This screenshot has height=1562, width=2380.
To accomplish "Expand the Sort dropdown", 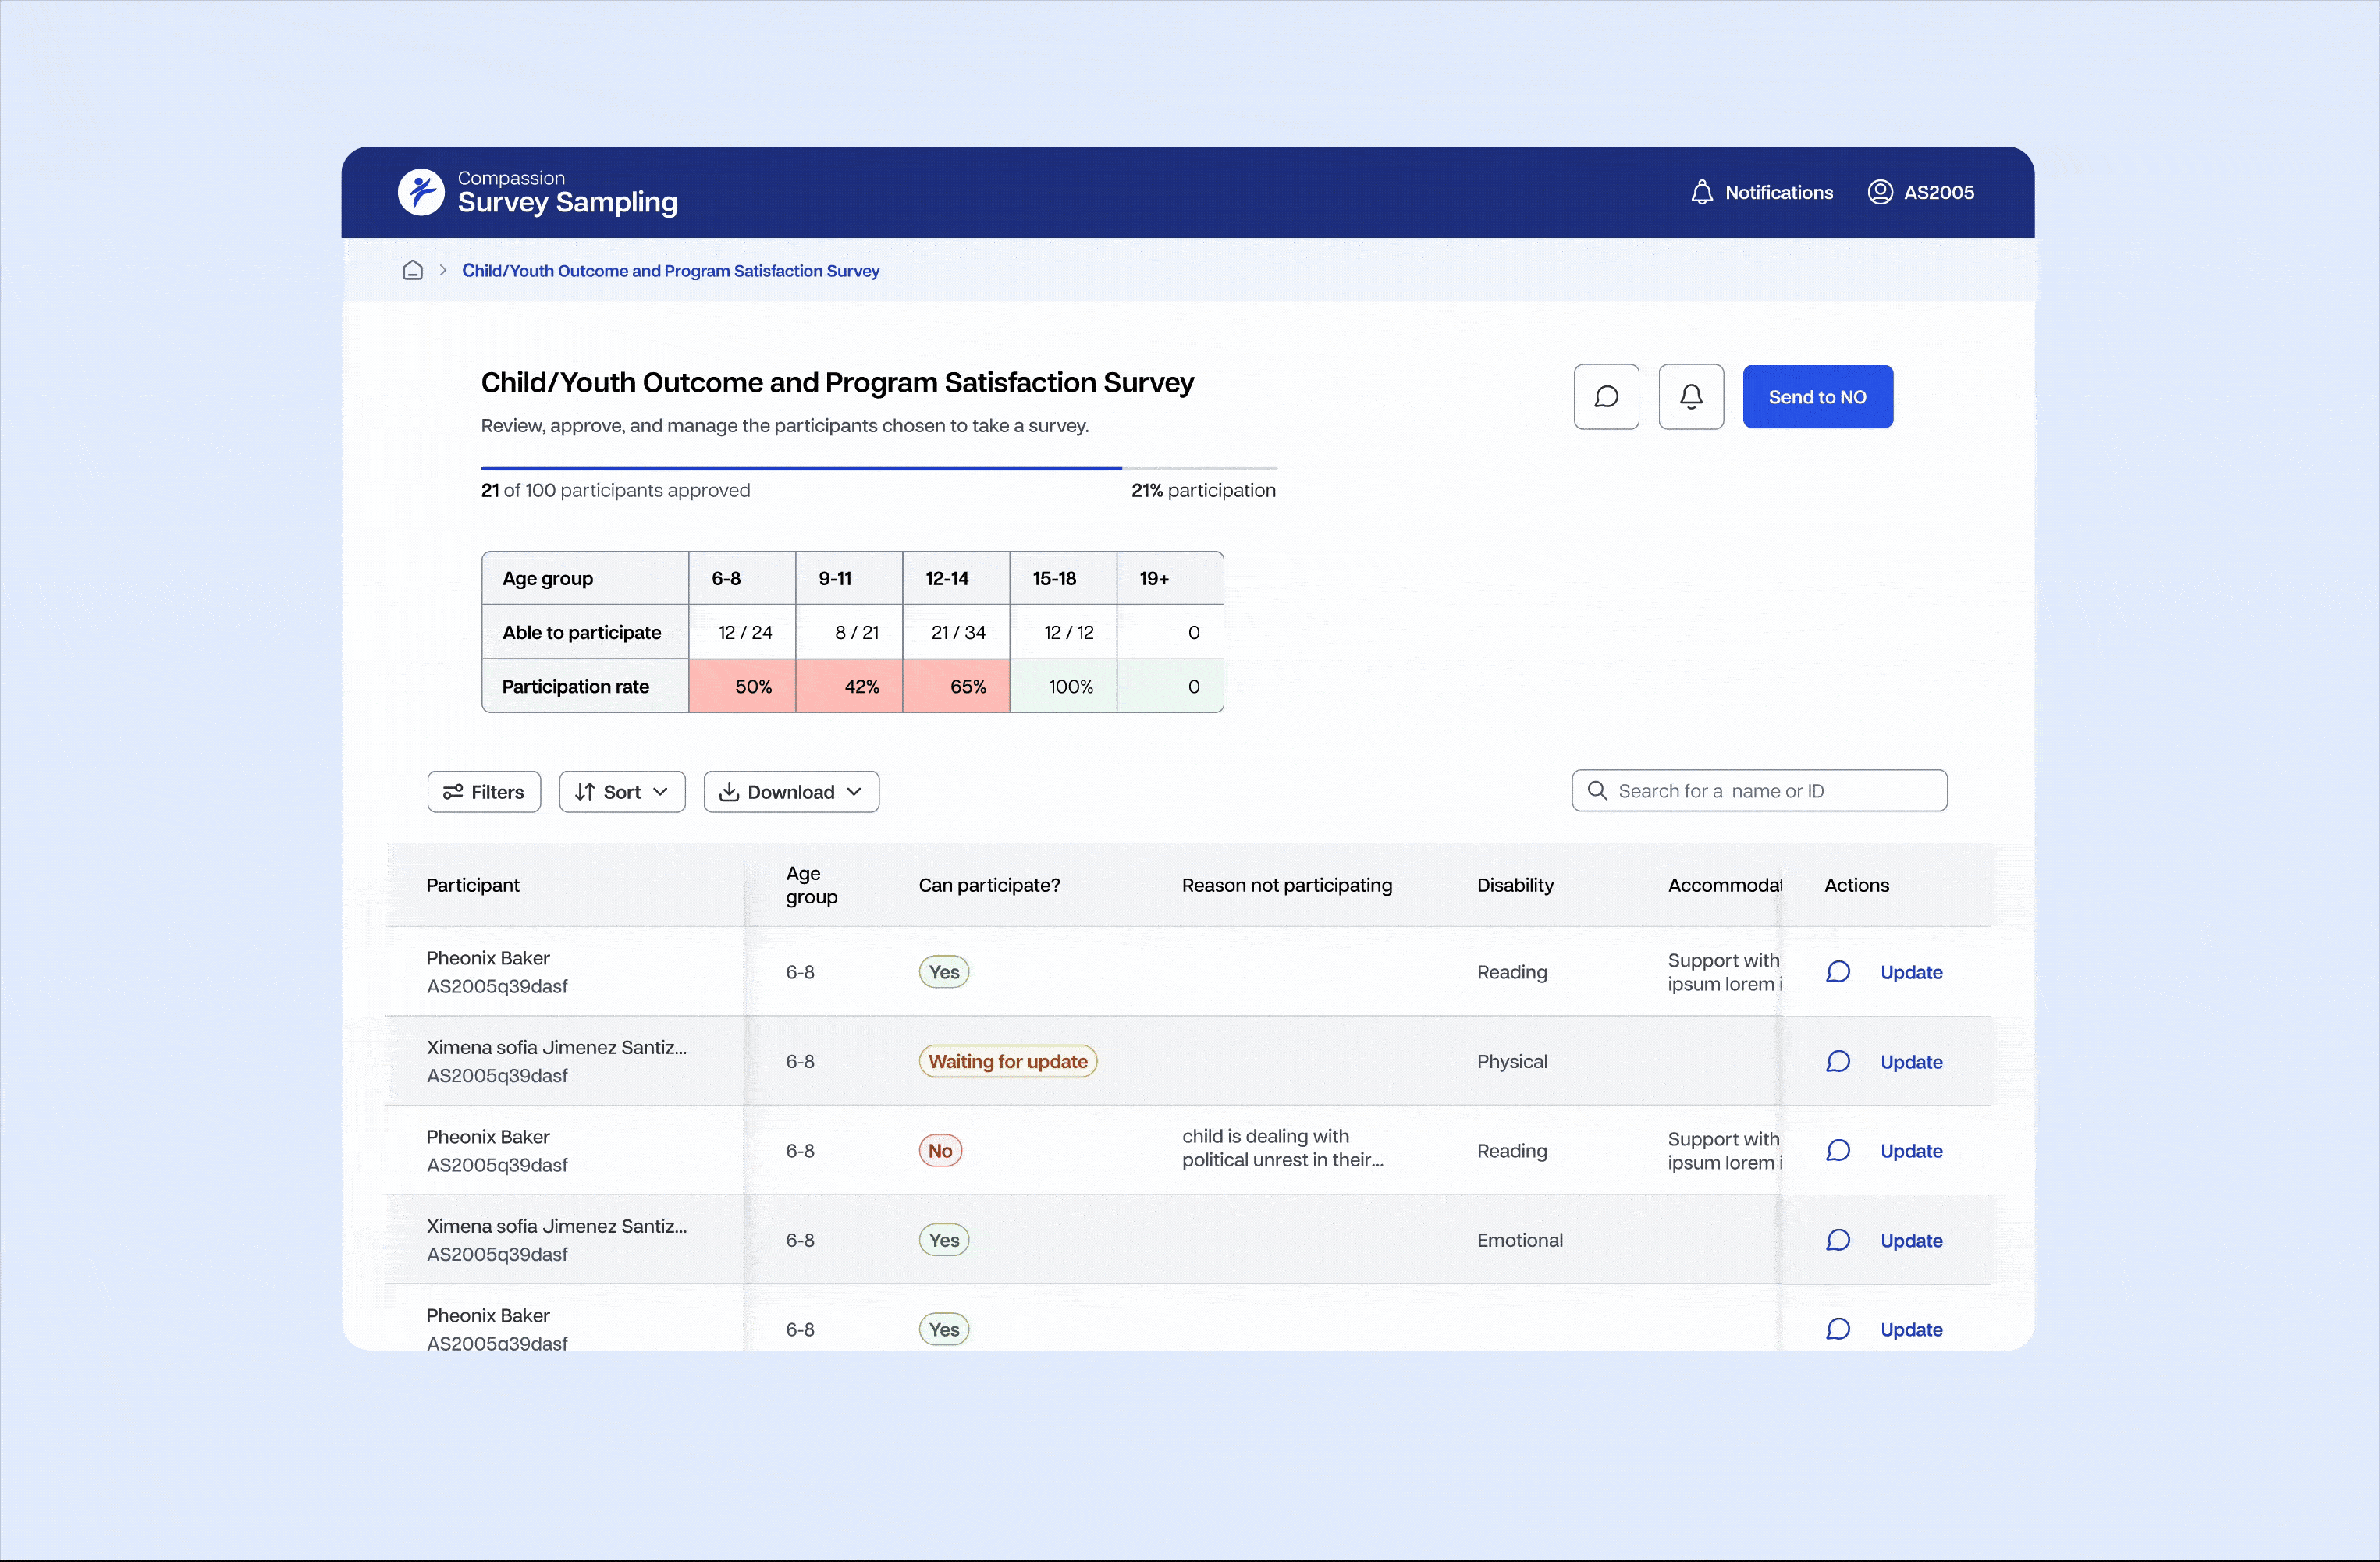I will pyautogui.click(x=621, y=792).
